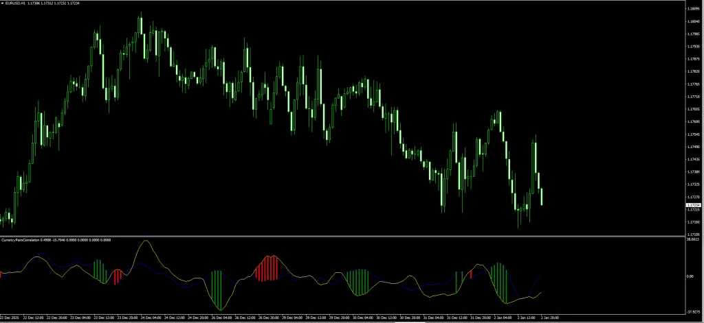
Task: Click the 1.17435 price axis label
Action: tap(694, 159)
